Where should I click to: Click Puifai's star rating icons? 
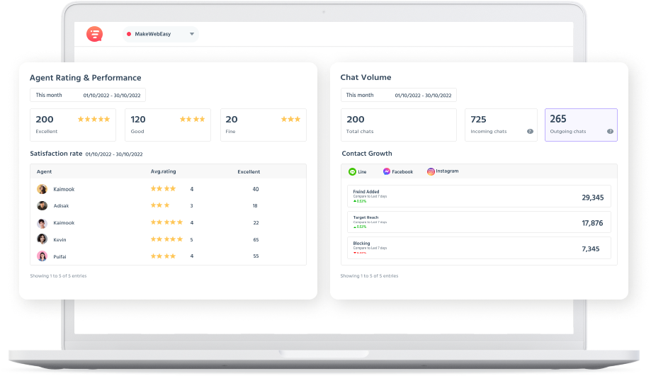[163, 256]
